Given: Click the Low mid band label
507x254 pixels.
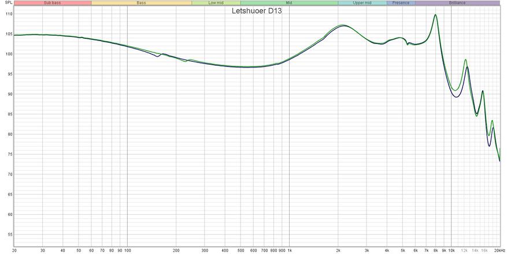Looking at the screenshot, I should 216,3.
